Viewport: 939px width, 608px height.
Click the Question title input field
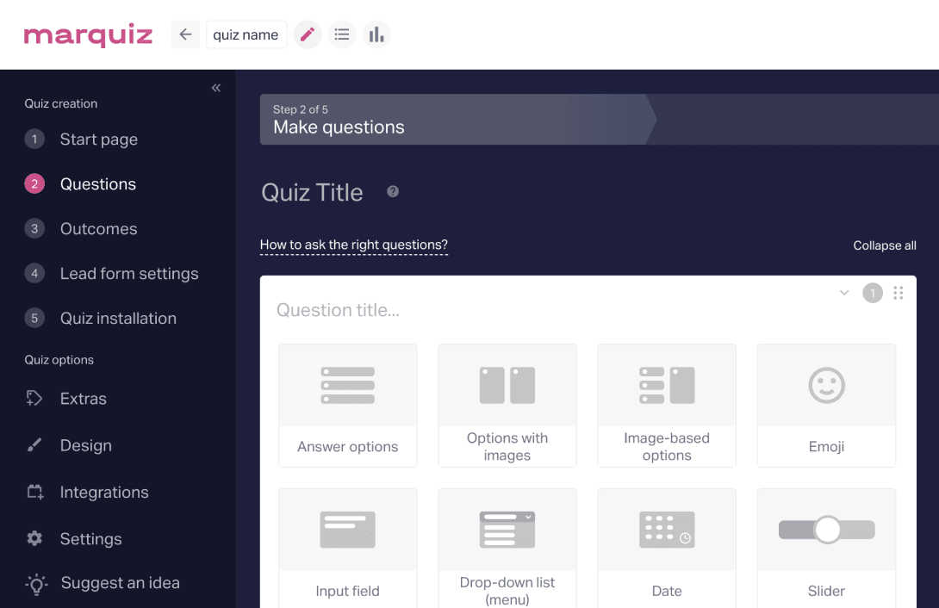(x=551, y=310)
